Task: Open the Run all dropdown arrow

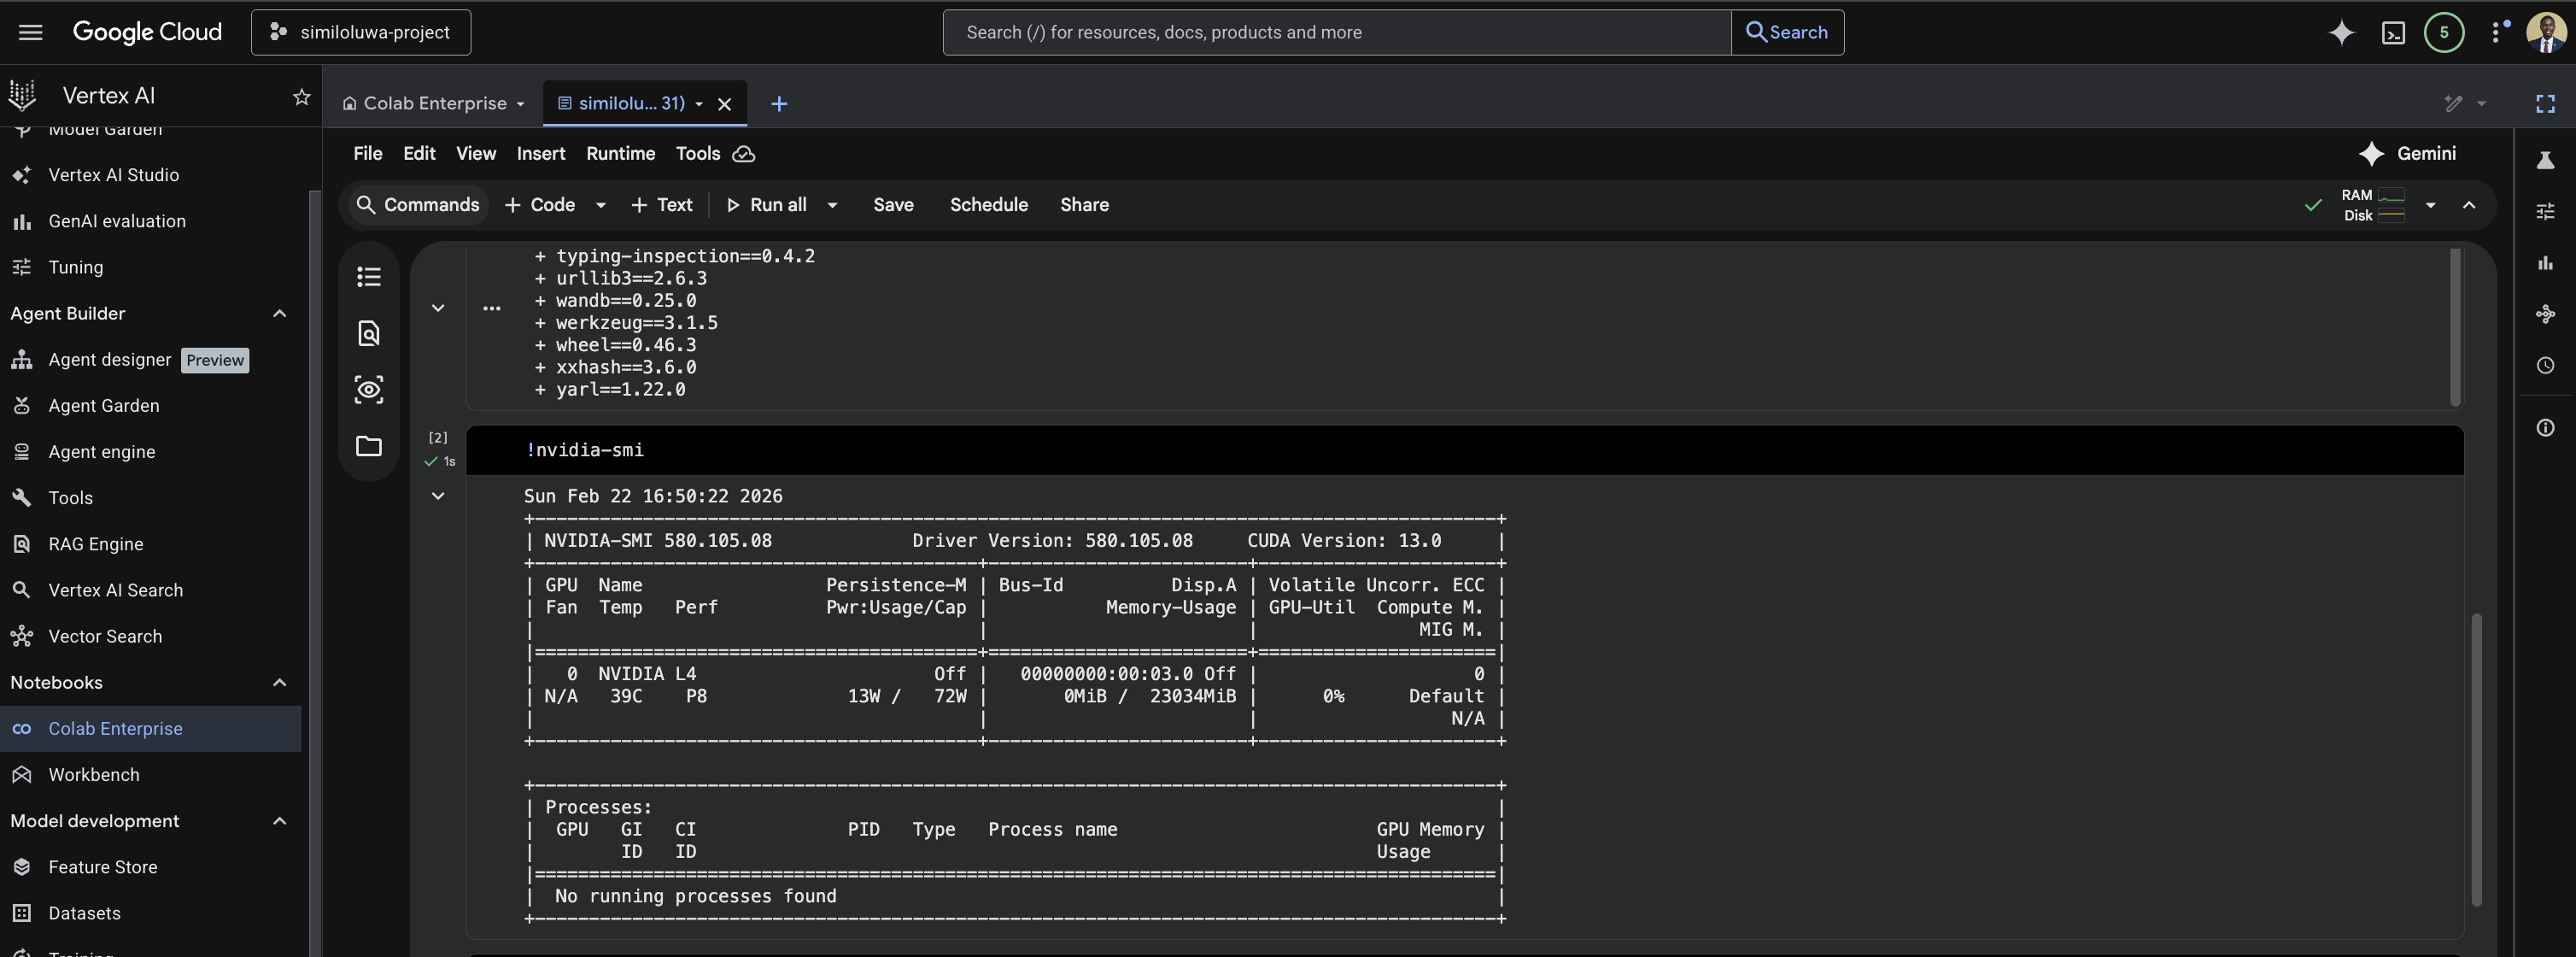Action: coord(834,205)
